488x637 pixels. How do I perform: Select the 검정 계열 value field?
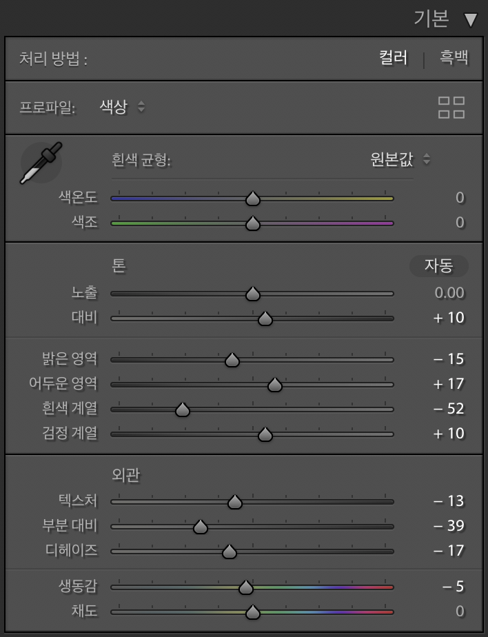pyautogui.click(x=449, y=434)
